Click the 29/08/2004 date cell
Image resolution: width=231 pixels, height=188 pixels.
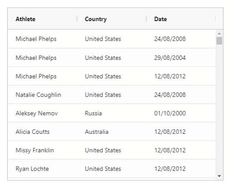click(181, 58)
